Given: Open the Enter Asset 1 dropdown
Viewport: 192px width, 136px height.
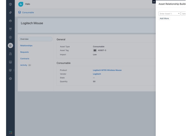Looking at the screenshot, I should [x=169, y=13].
